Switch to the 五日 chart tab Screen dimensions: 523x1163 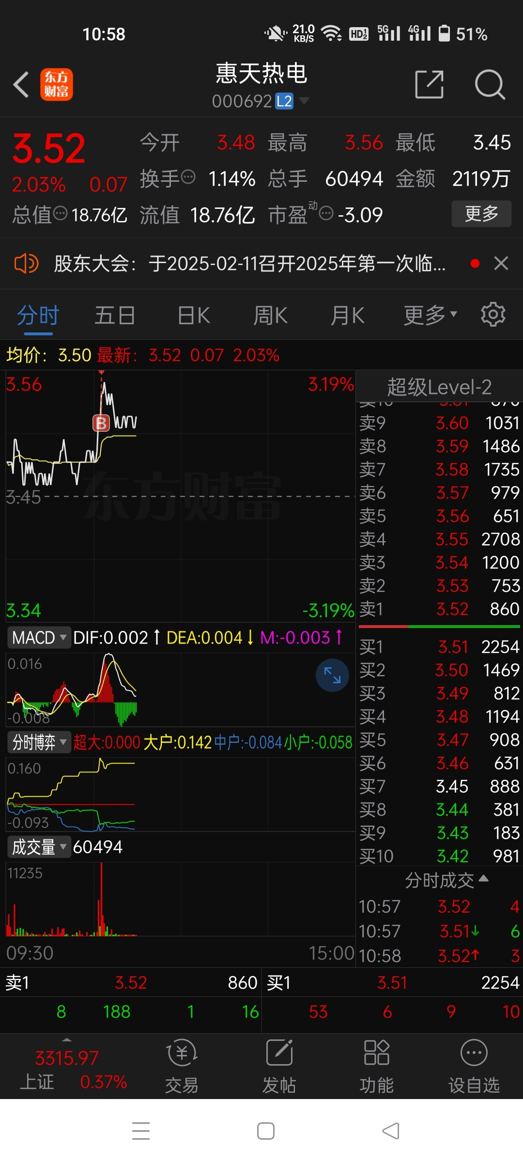(115, 316)
